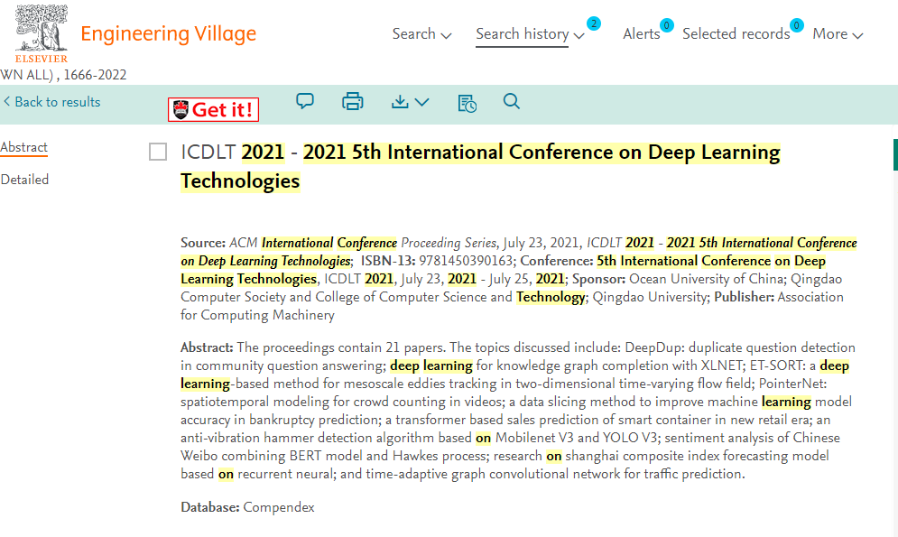Viewport: 898px width, 537px height.
Task: Click ISBN-13 number 9781450390163
Action: point(466,261)
